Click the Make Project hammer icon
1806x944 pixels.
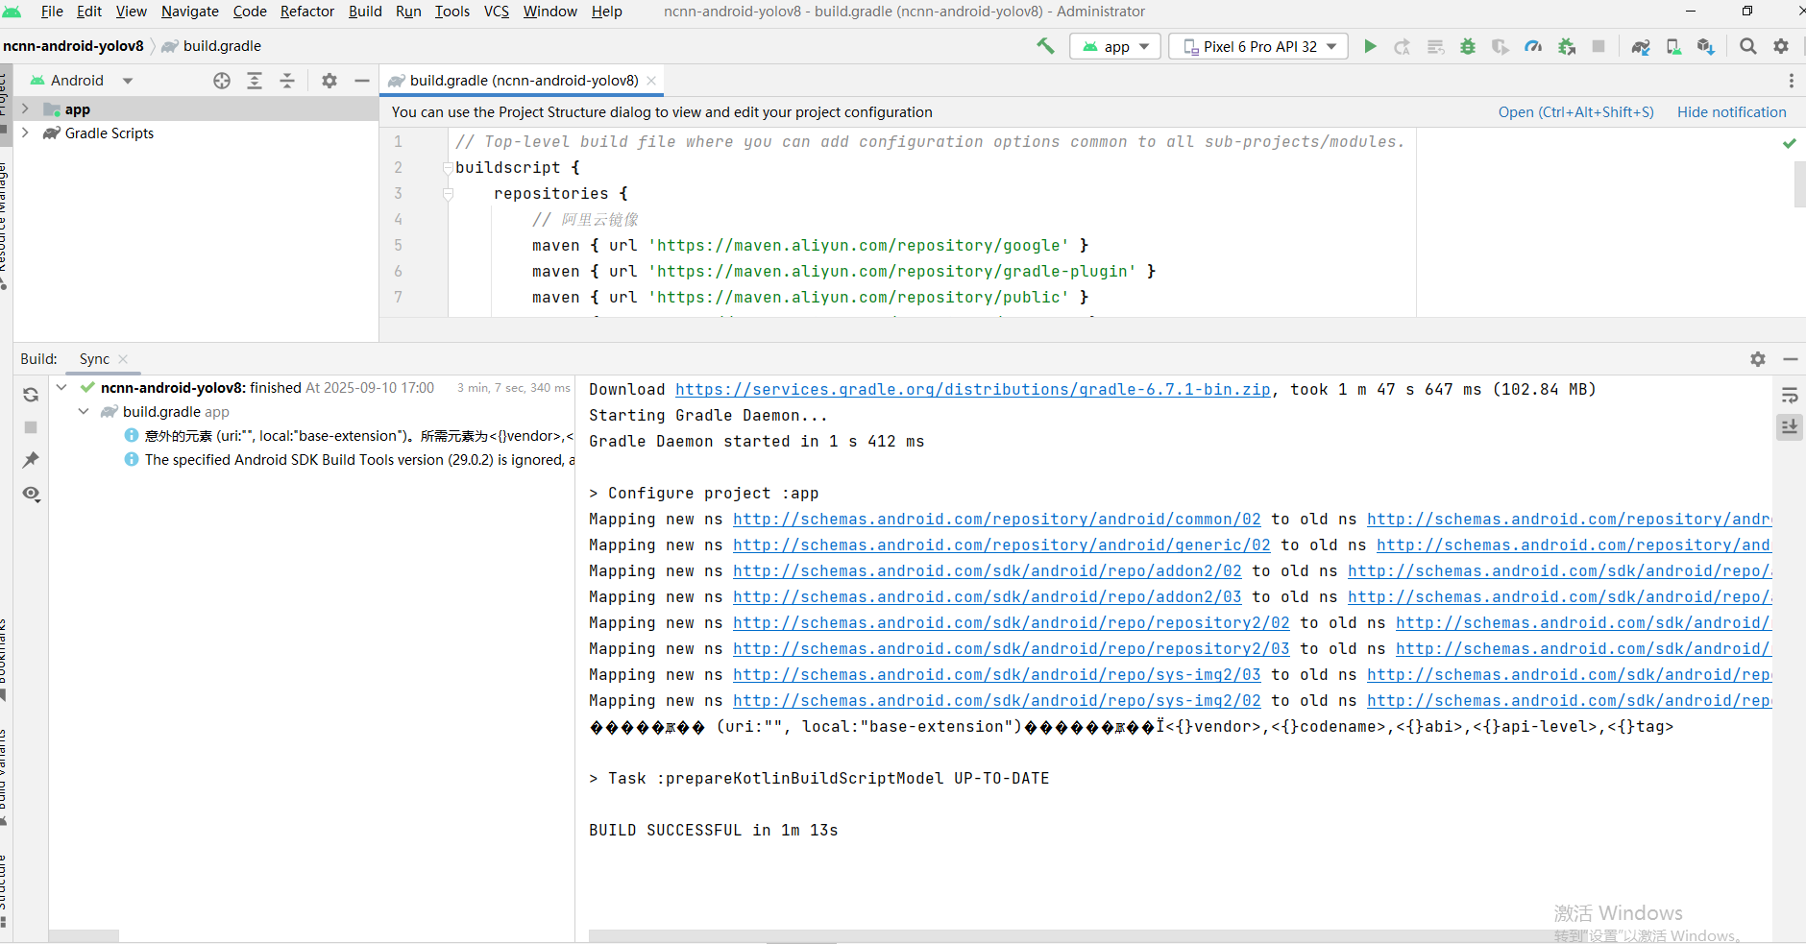pyautogui.click(x=1045, y=46)
